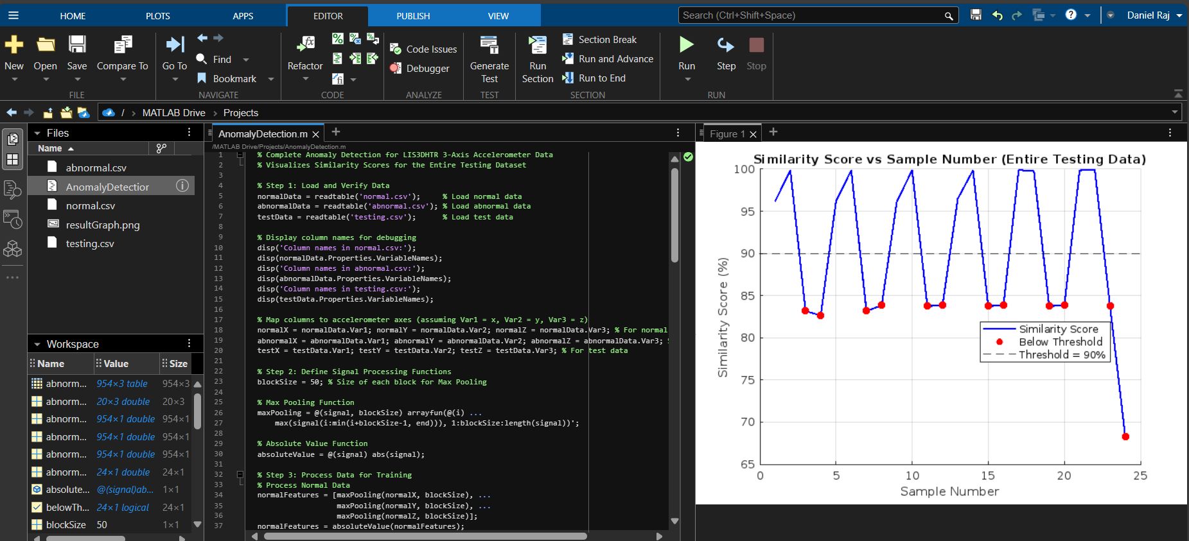
Task: Close the AnomalyDetection.m tab
Action: (x=315, y=134)
